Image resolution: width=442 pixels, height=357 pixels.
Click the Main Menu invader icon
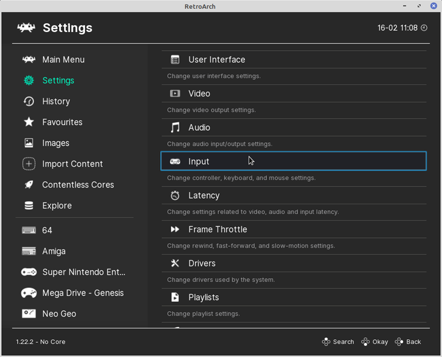pos(29,60)
